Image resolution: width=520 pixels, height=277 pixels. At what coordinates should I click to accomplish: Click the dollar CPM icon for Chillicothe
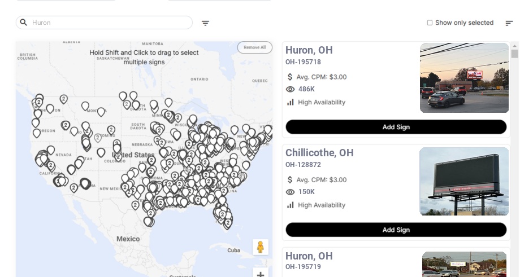click(x=291, y=180)
